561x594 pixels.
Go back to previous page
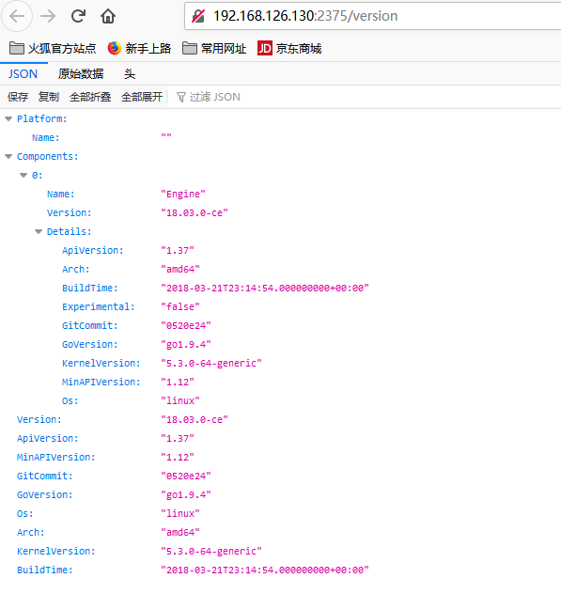point(17,16)
